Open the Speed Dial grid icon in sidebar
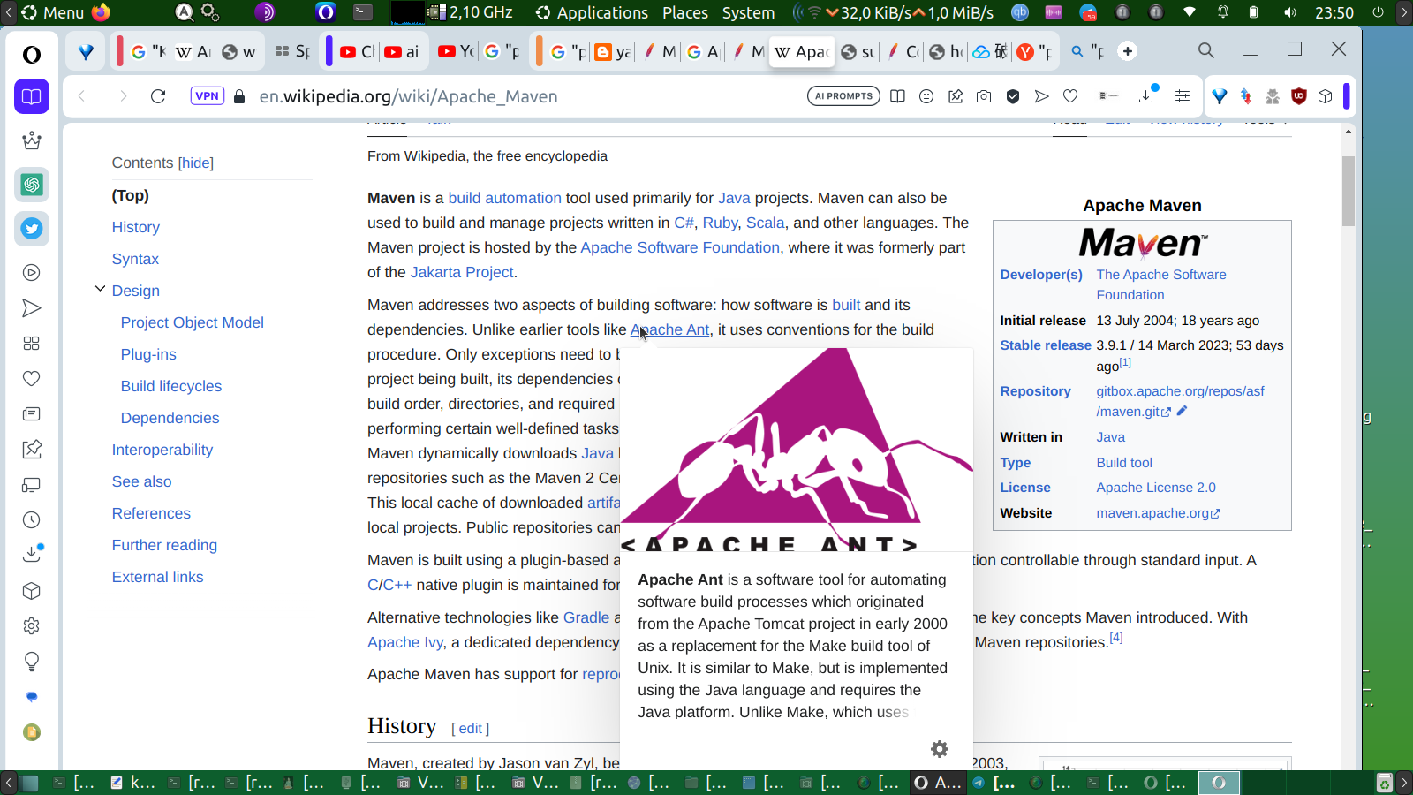 (32, 343)
